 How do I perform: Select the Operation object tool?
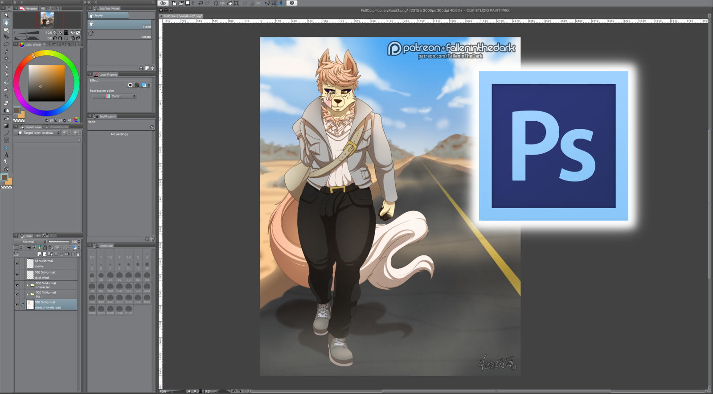[6, 30]
